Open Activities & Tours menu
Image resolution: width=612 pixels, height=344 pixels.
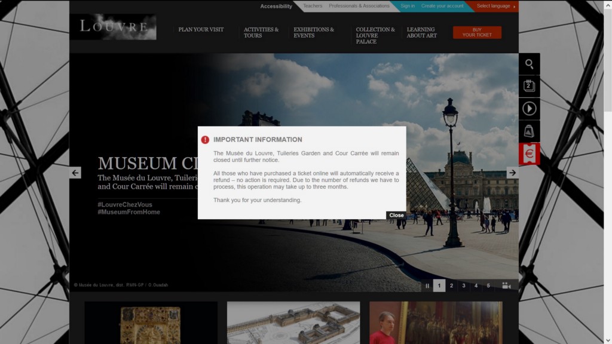(x=261, y=32)
